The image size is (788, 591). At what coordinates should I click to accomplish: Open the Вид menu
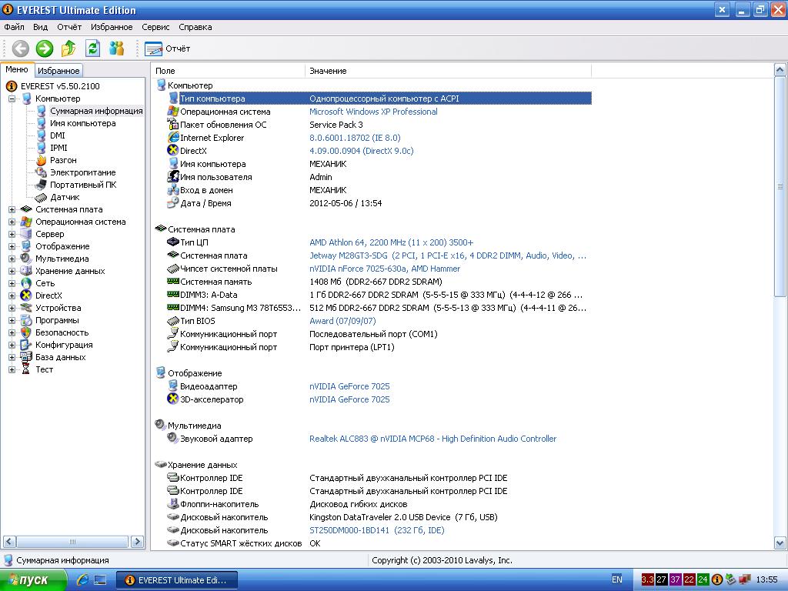[40, 27]
